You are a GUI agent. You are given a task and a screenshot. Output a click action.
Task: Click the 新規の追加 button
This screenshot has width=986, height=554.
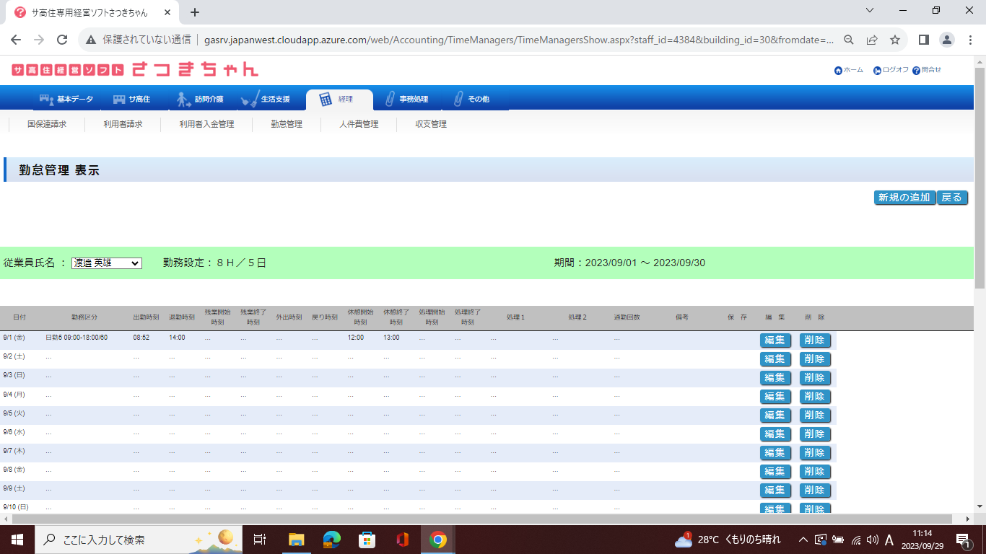tap(904, 198)
